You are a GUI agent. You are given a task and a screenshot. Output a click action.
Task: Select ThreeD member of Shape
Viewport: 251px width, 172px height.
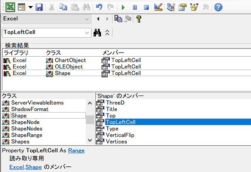coord(115,103)
